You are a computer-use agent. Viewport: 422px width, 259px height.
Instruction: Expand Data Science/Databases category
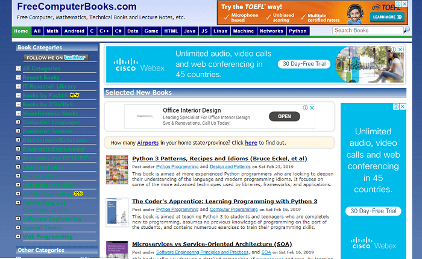pyautogui.click(x=18, y=140)
